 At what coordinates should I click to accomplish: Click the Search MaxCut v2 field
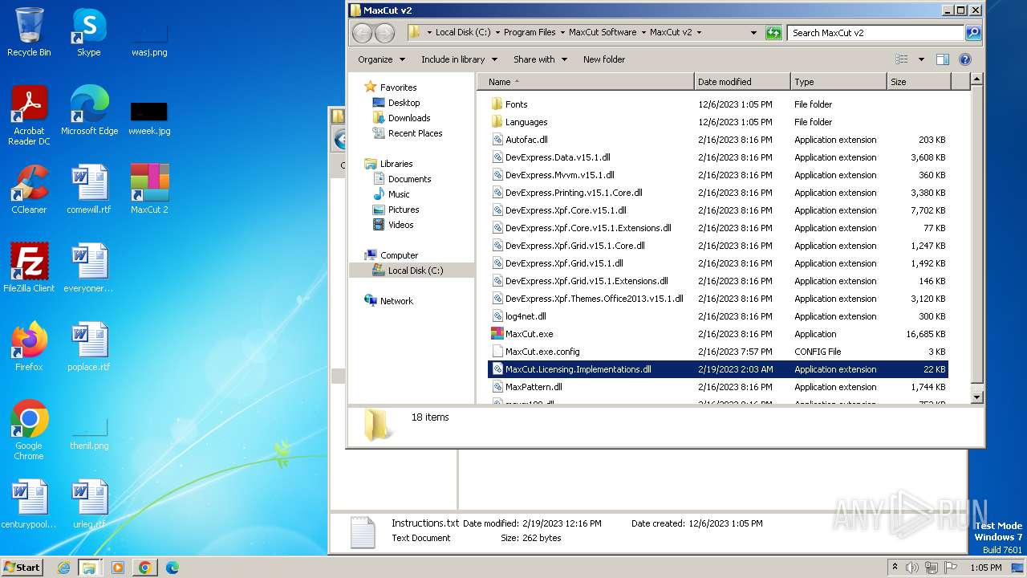(x=877, y=33)
